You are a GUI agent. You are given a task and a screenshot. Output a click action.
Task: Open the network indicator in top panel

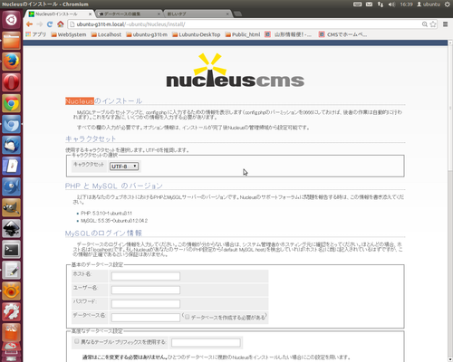381,5
